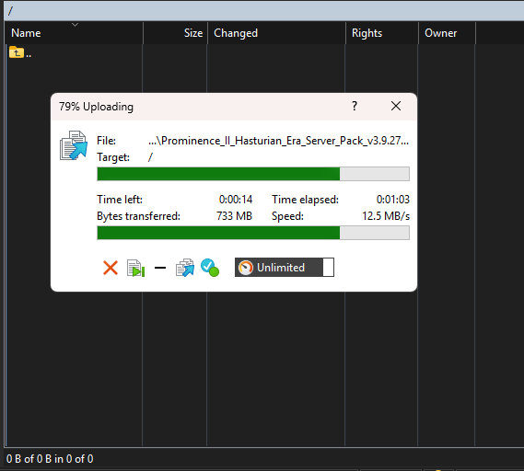
Task: Click the Target path slash value
Action: (x=150, y=157)
